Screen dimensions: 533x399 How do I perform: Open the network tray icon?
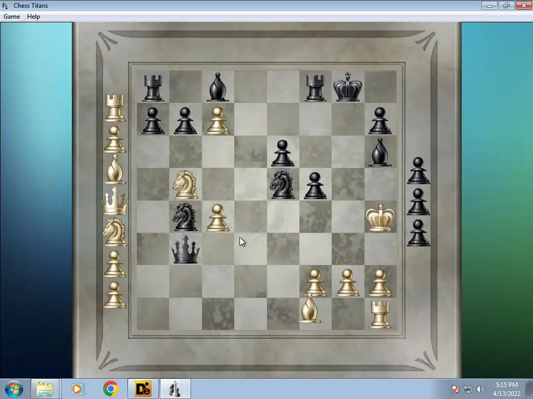(x=468, y=389)
